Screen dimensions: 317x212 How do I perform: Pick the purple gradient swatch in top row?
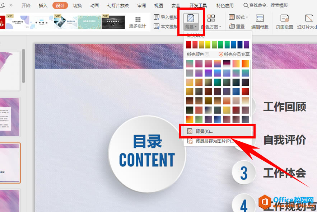[246, 45]
